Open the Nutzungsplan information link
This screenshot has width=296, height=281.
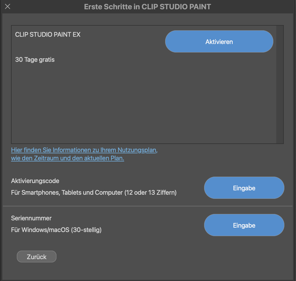pos(84,150)
